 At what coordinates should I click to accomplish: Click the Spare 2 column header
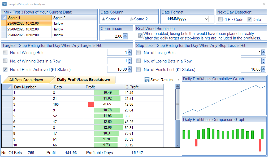click(74, 18)
